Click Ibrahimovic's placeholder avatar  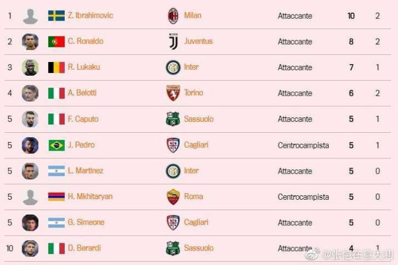[x=30, y=16]
